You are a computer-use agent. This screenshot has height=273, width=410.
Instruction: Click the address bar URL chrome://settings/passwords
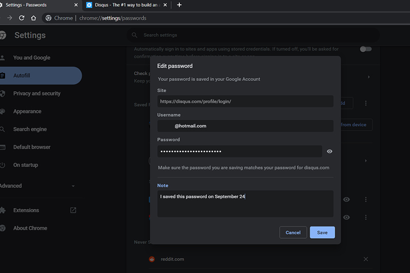(113, 18)
